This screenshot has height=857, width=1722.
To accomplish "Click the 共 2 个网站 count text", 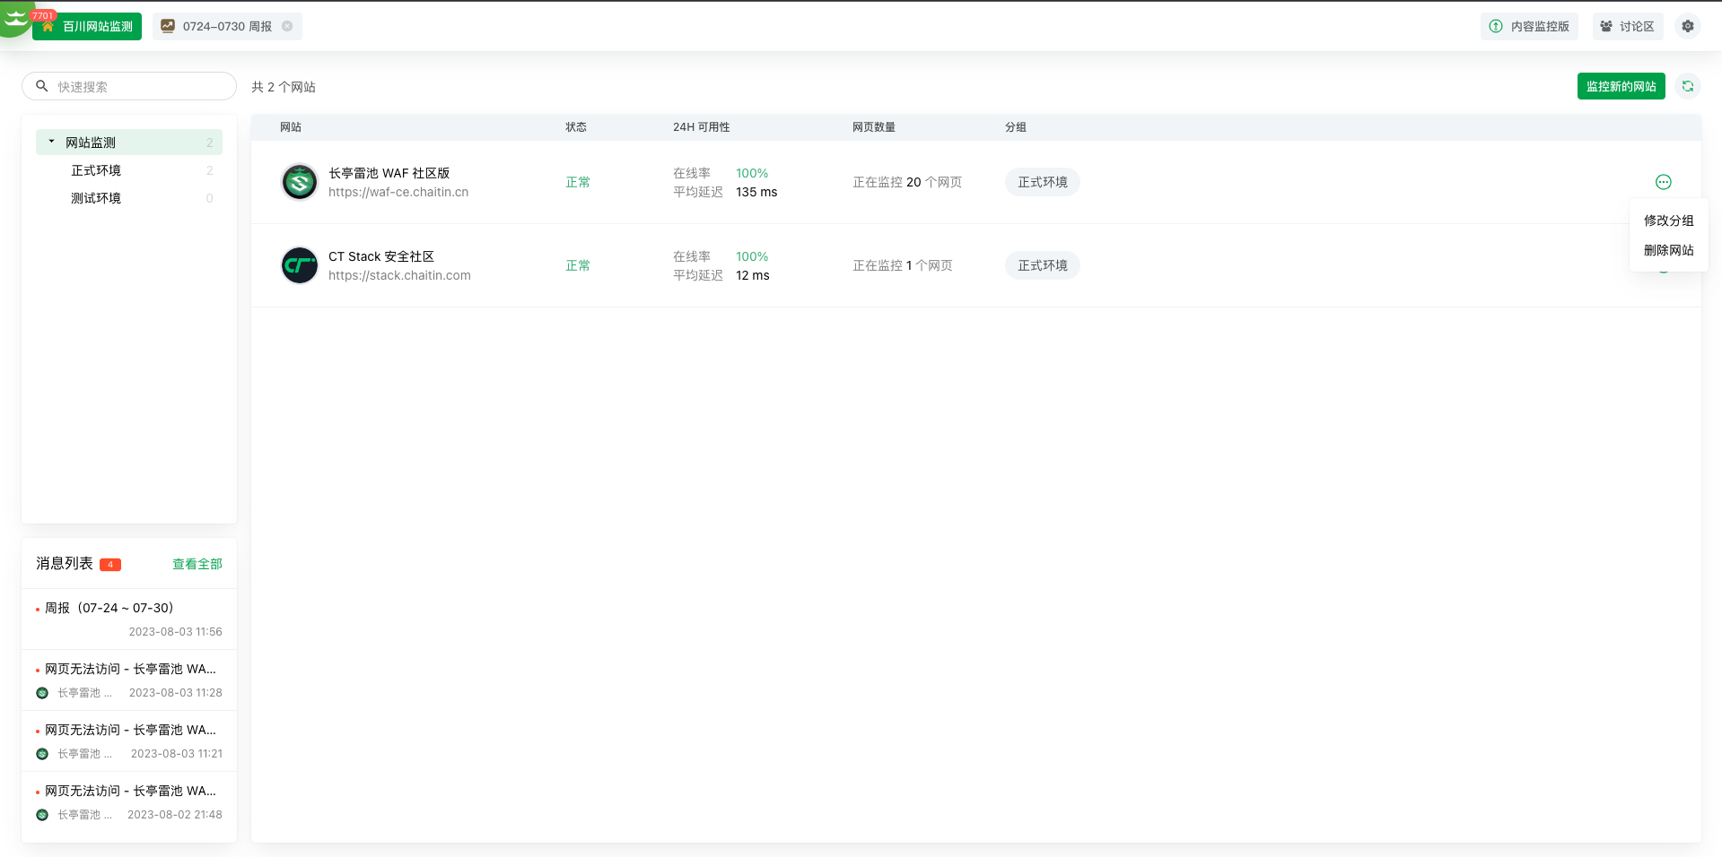I will [x=284, y=87].
